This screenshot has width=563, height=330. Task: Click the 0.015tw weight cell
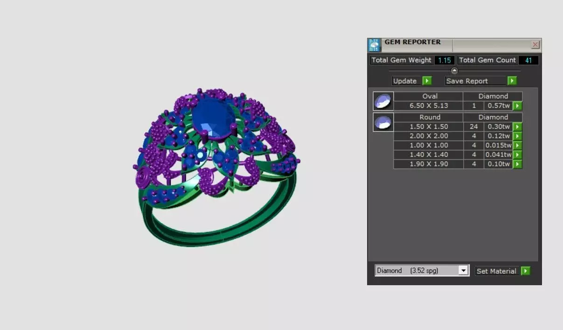point(499,146)
